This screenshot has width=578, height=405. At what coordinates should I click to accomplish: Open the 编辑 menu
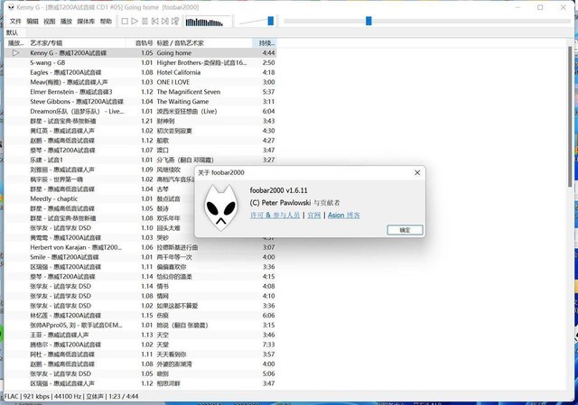[x=33, y=22]
